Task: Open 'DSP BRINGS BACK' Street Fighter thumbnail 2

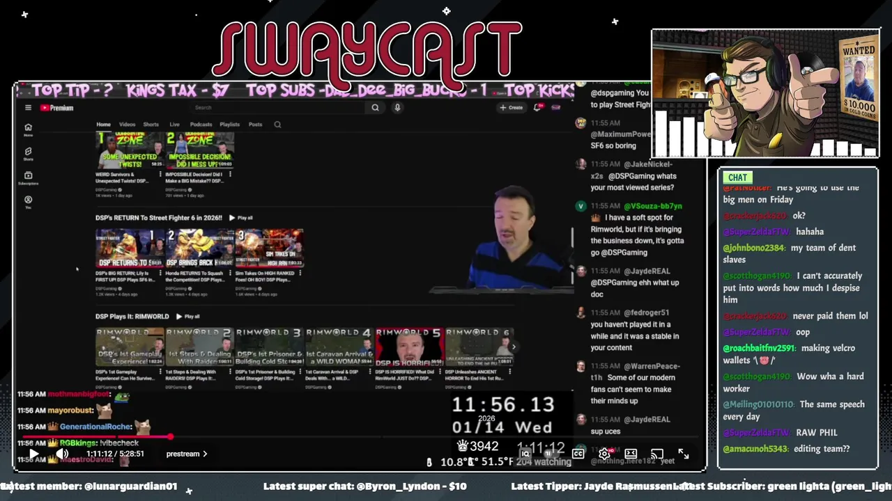Action: point(199,248)
